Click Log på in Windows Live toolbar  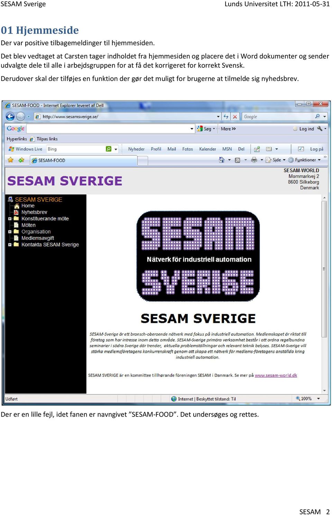pos(316,149)
